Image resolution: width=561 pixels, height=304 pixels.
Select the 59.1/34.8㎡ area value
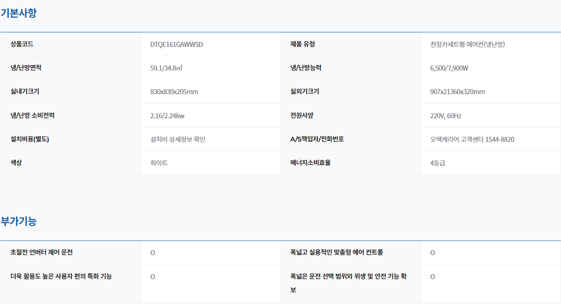(167, 68)
